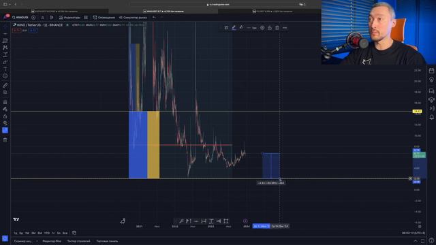Open the Индикаторы panel

(69, 18)
